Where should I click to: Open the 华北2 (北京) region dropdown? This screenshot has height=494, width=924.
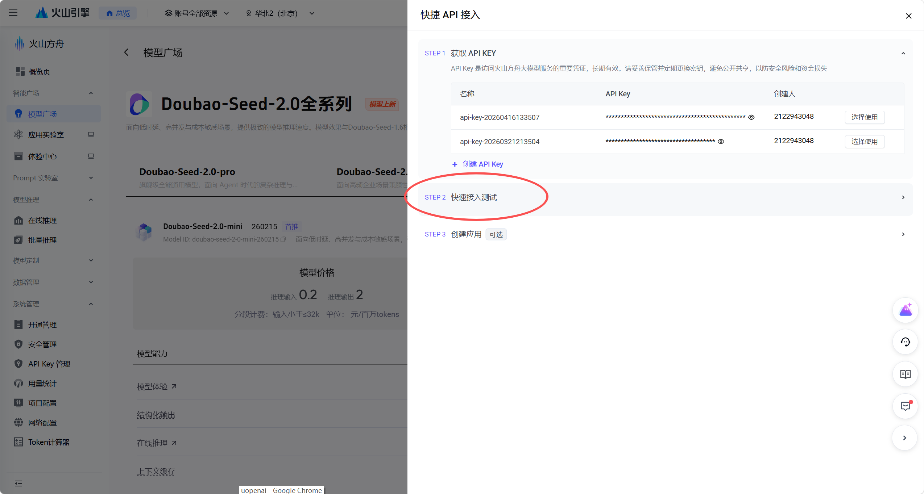[x=280, y=13]
